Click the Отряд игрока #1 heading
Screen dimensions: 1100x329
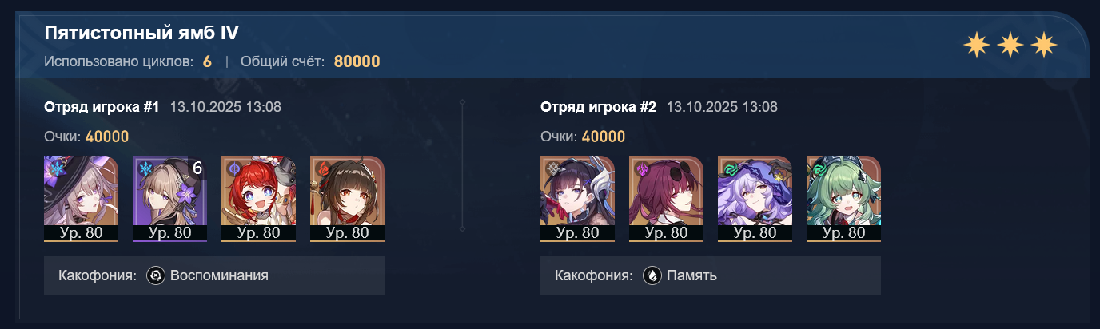coord(102,107)
